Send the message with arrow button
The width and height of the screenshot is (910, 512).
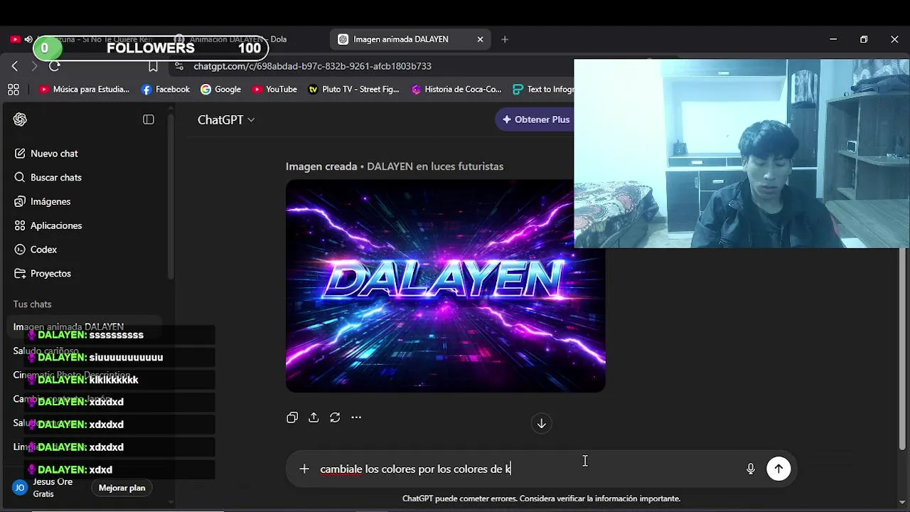(778, 469)
